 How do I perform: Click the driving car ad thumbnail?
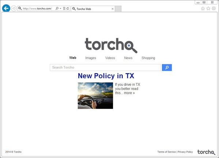point(95,95)
